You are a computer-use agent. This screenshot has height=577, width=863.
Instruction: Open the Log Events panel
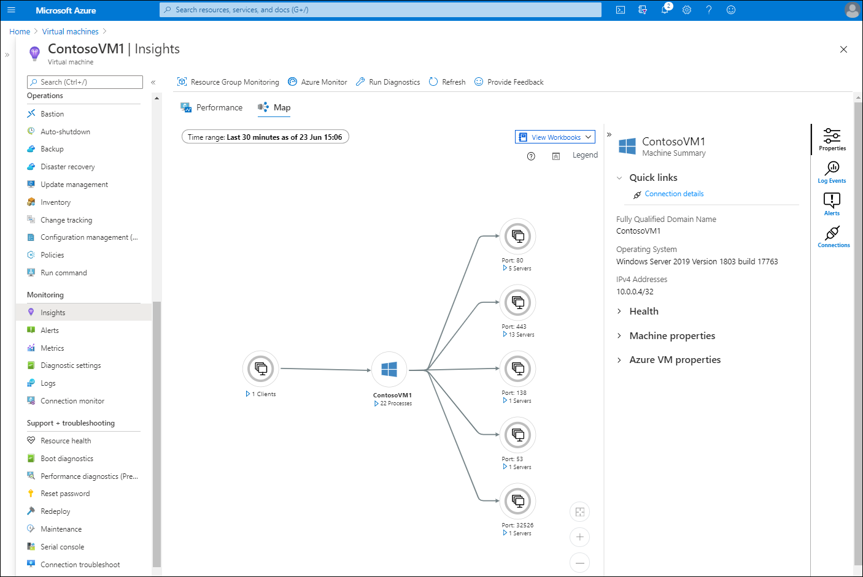pos(832,172)
